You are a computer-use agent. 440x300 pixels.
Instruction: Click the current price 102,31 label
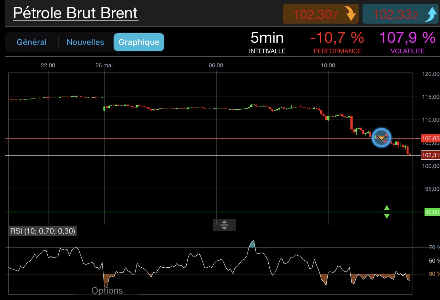[431, 155]
